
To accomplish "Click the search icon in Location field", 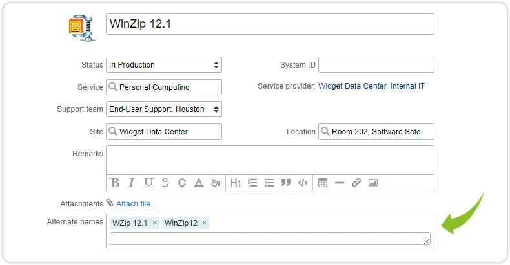I will [x=325, y=131].
